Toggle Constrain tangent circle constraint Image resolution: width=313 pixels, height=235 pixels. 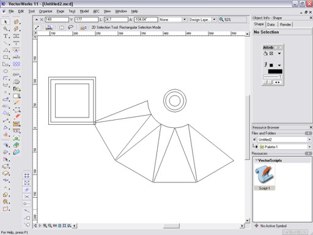pos(27,225)
